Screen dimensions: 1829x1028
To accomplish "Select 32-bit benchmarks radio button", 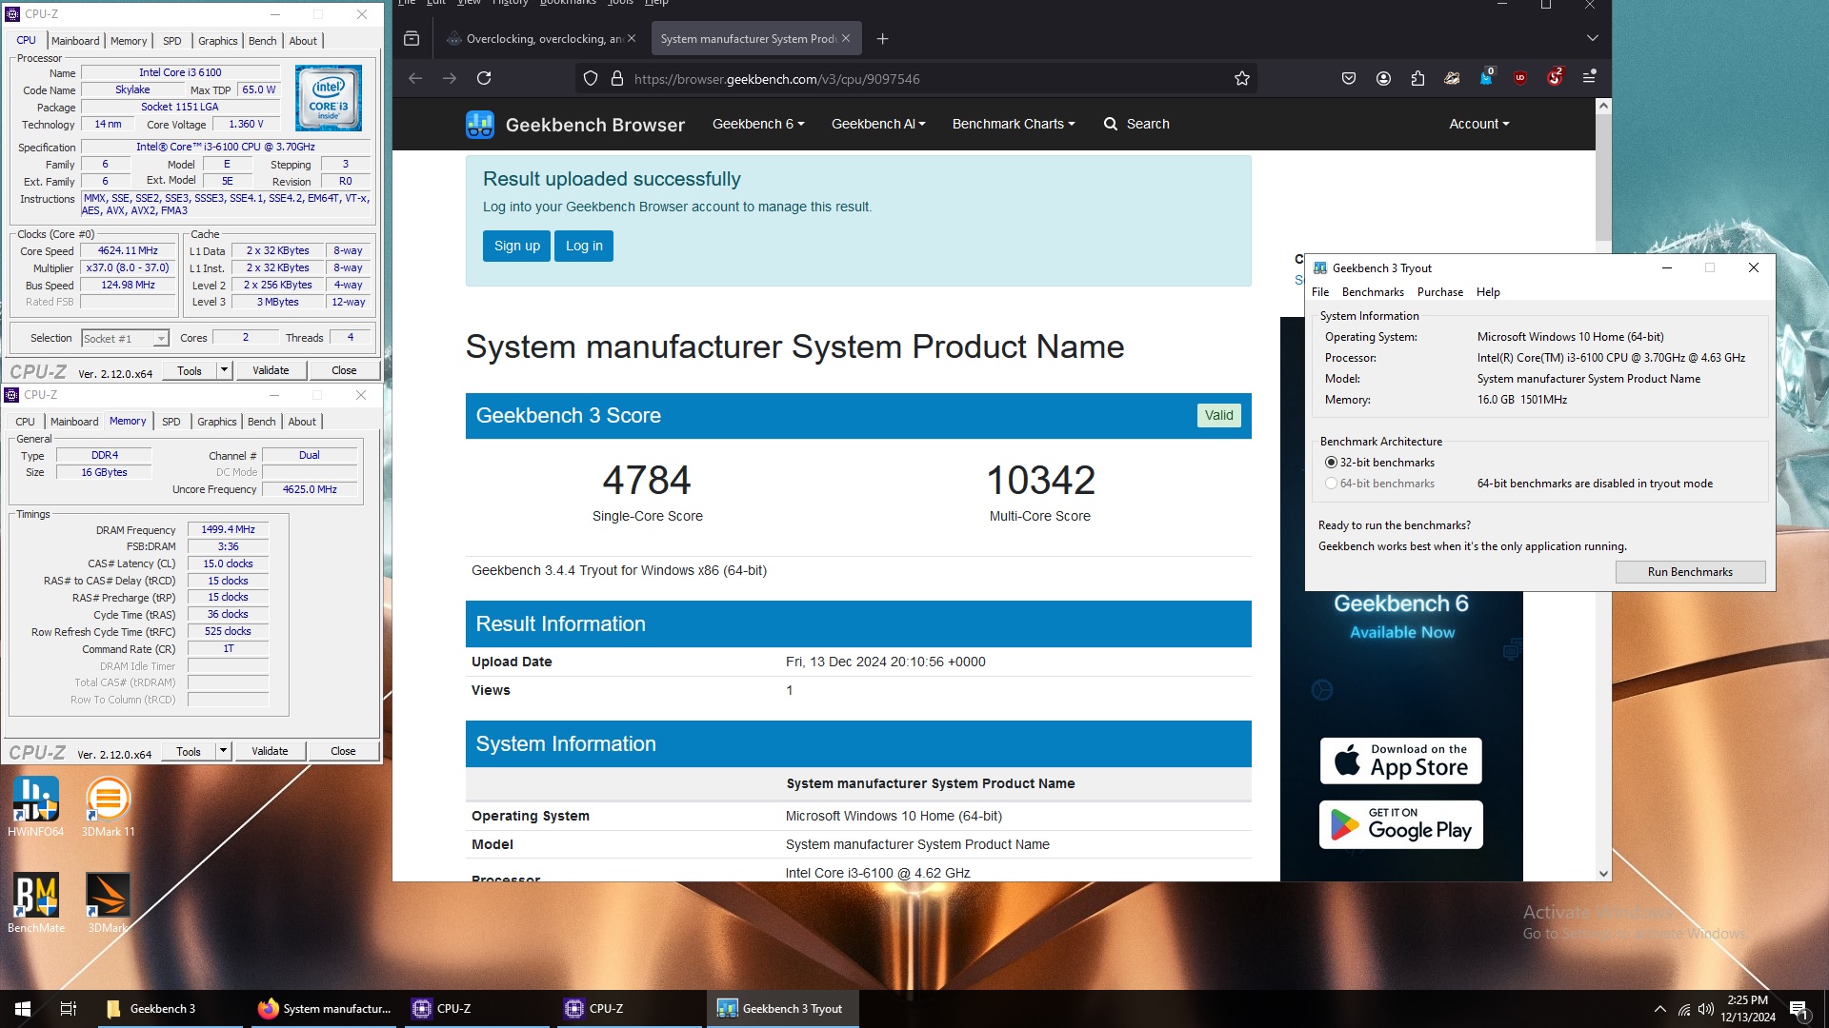I will (x=1331, y=463).
